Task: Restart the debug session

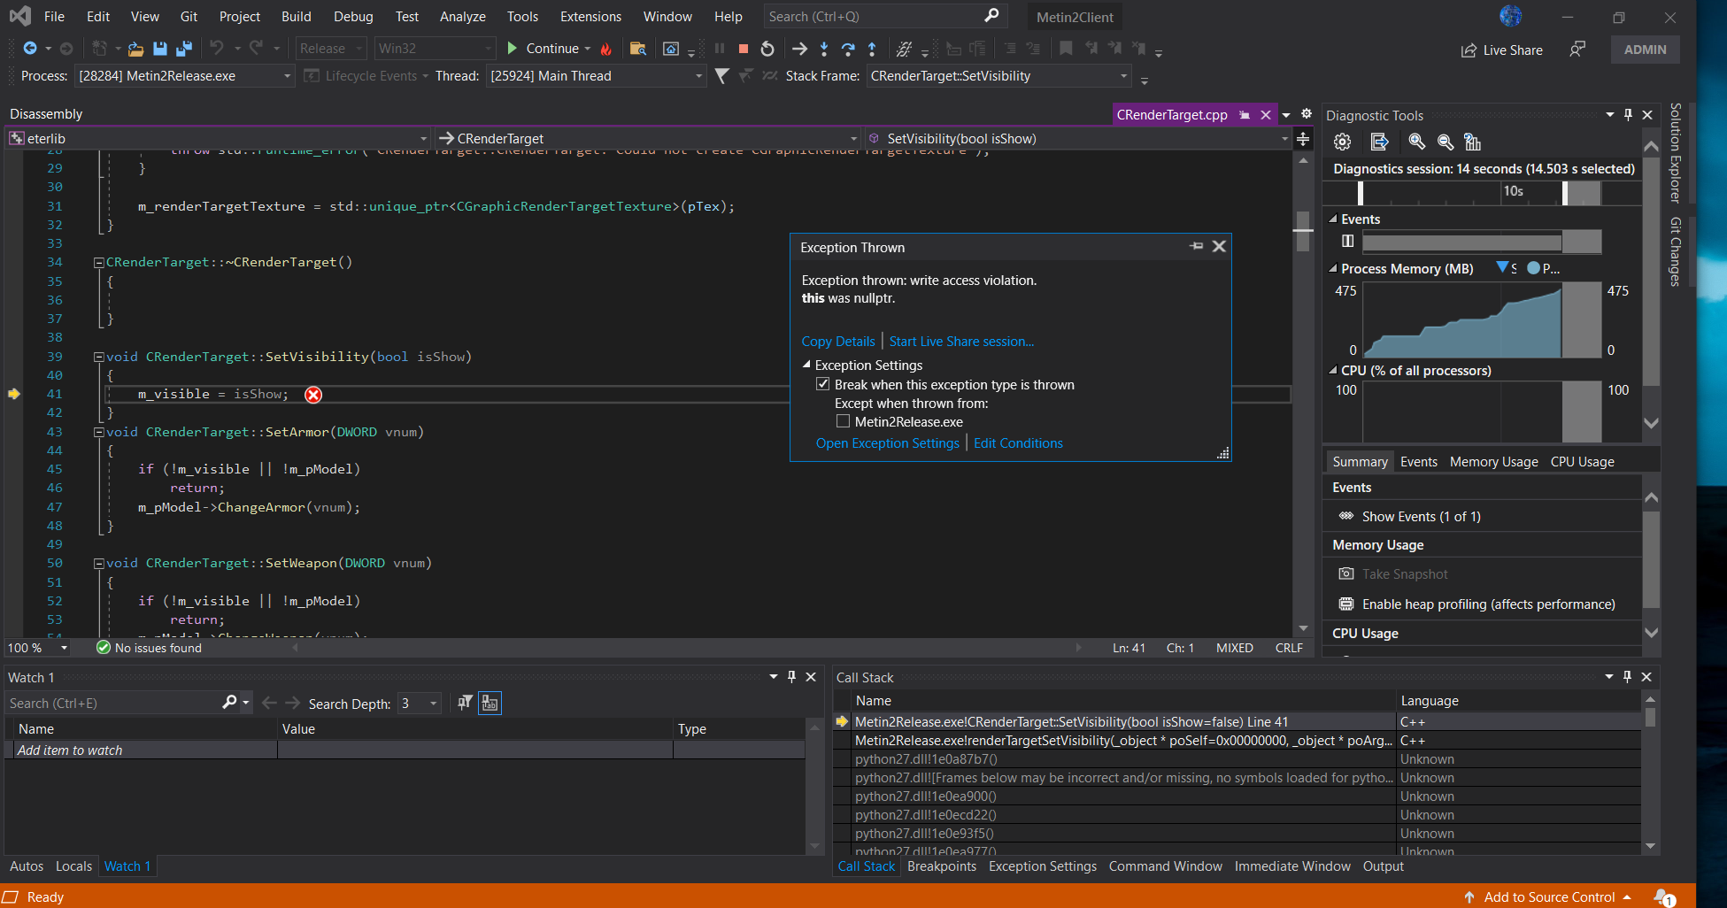Action: tap(767, 49)
